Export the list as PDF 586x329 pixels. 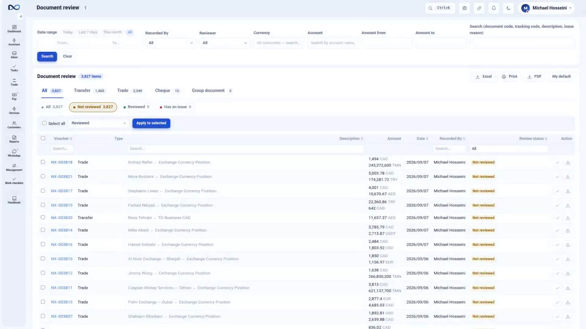coord(534,76)
